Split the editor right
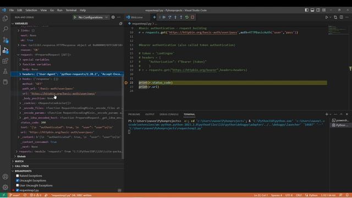 coord(341,17)
